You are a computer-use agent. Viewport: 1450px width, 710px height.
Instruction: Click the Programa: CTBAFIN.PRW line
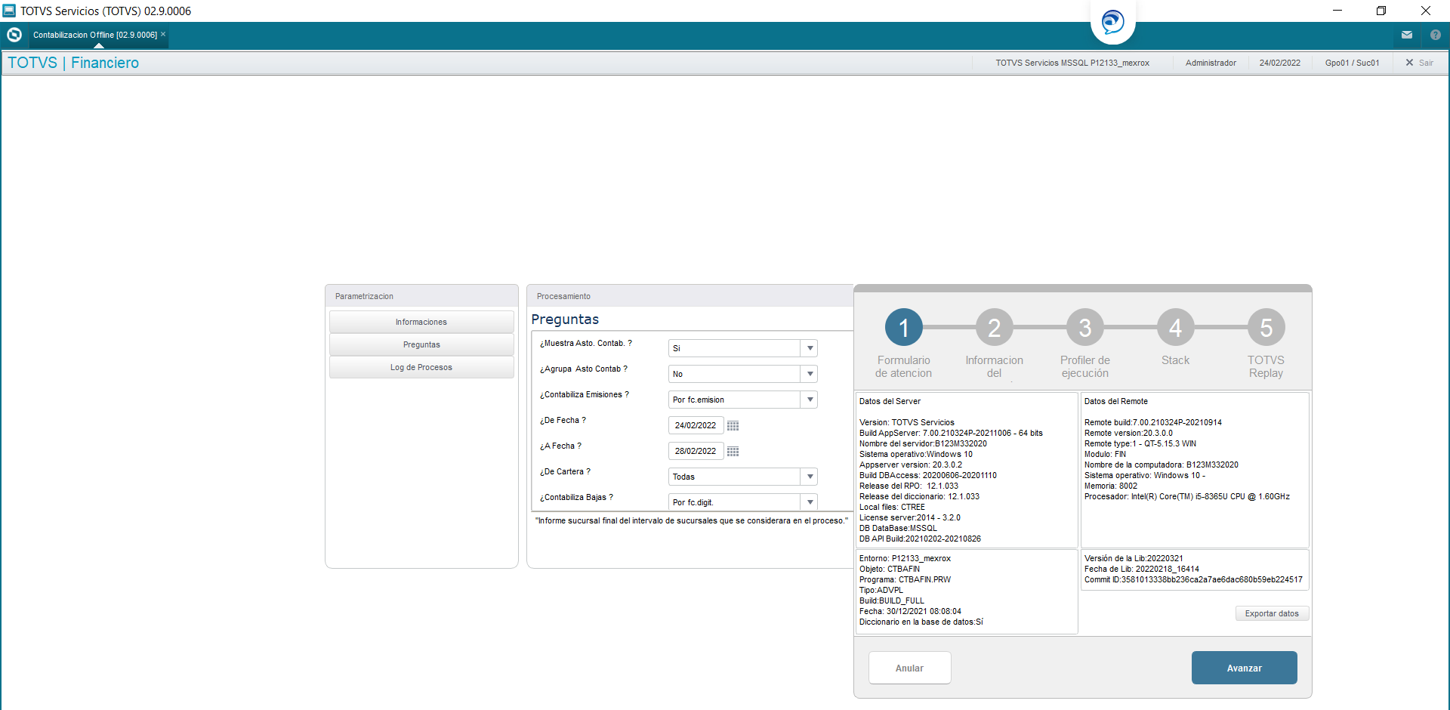click(x=905, y=579)
